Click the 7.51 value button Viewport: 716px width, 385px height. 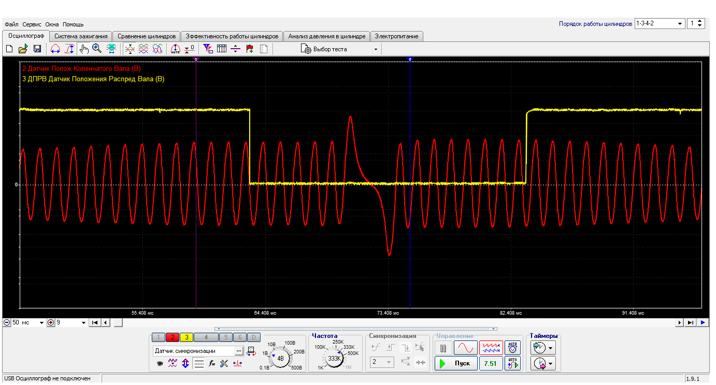(490, 363)
